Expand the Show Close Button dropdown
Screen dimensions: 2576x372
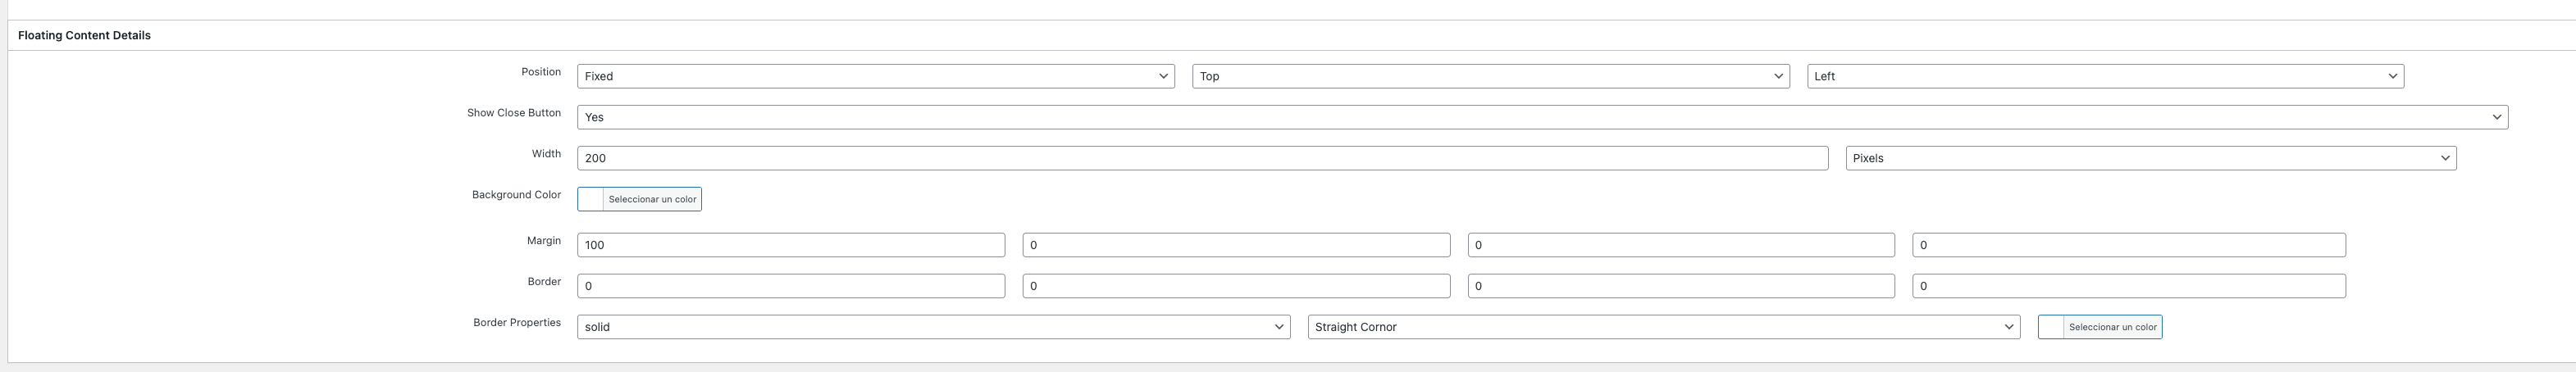coord(1542,117)
